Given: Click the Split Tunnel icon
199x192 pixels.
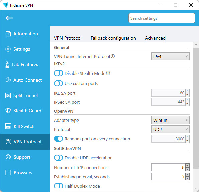Looking at the screenshot, I should coord(8,95).
